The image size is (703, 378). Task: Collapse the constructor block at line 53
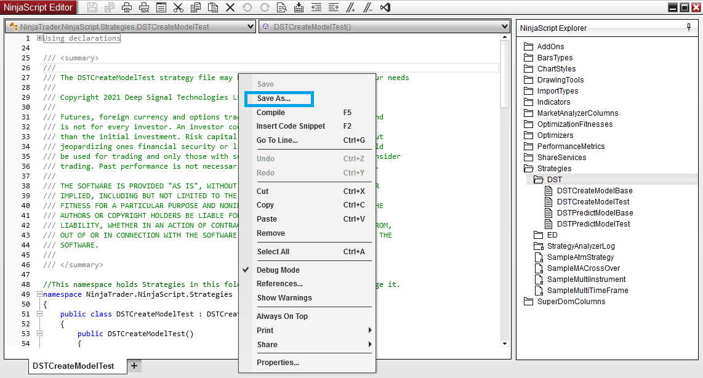click(x=39, y=334)
